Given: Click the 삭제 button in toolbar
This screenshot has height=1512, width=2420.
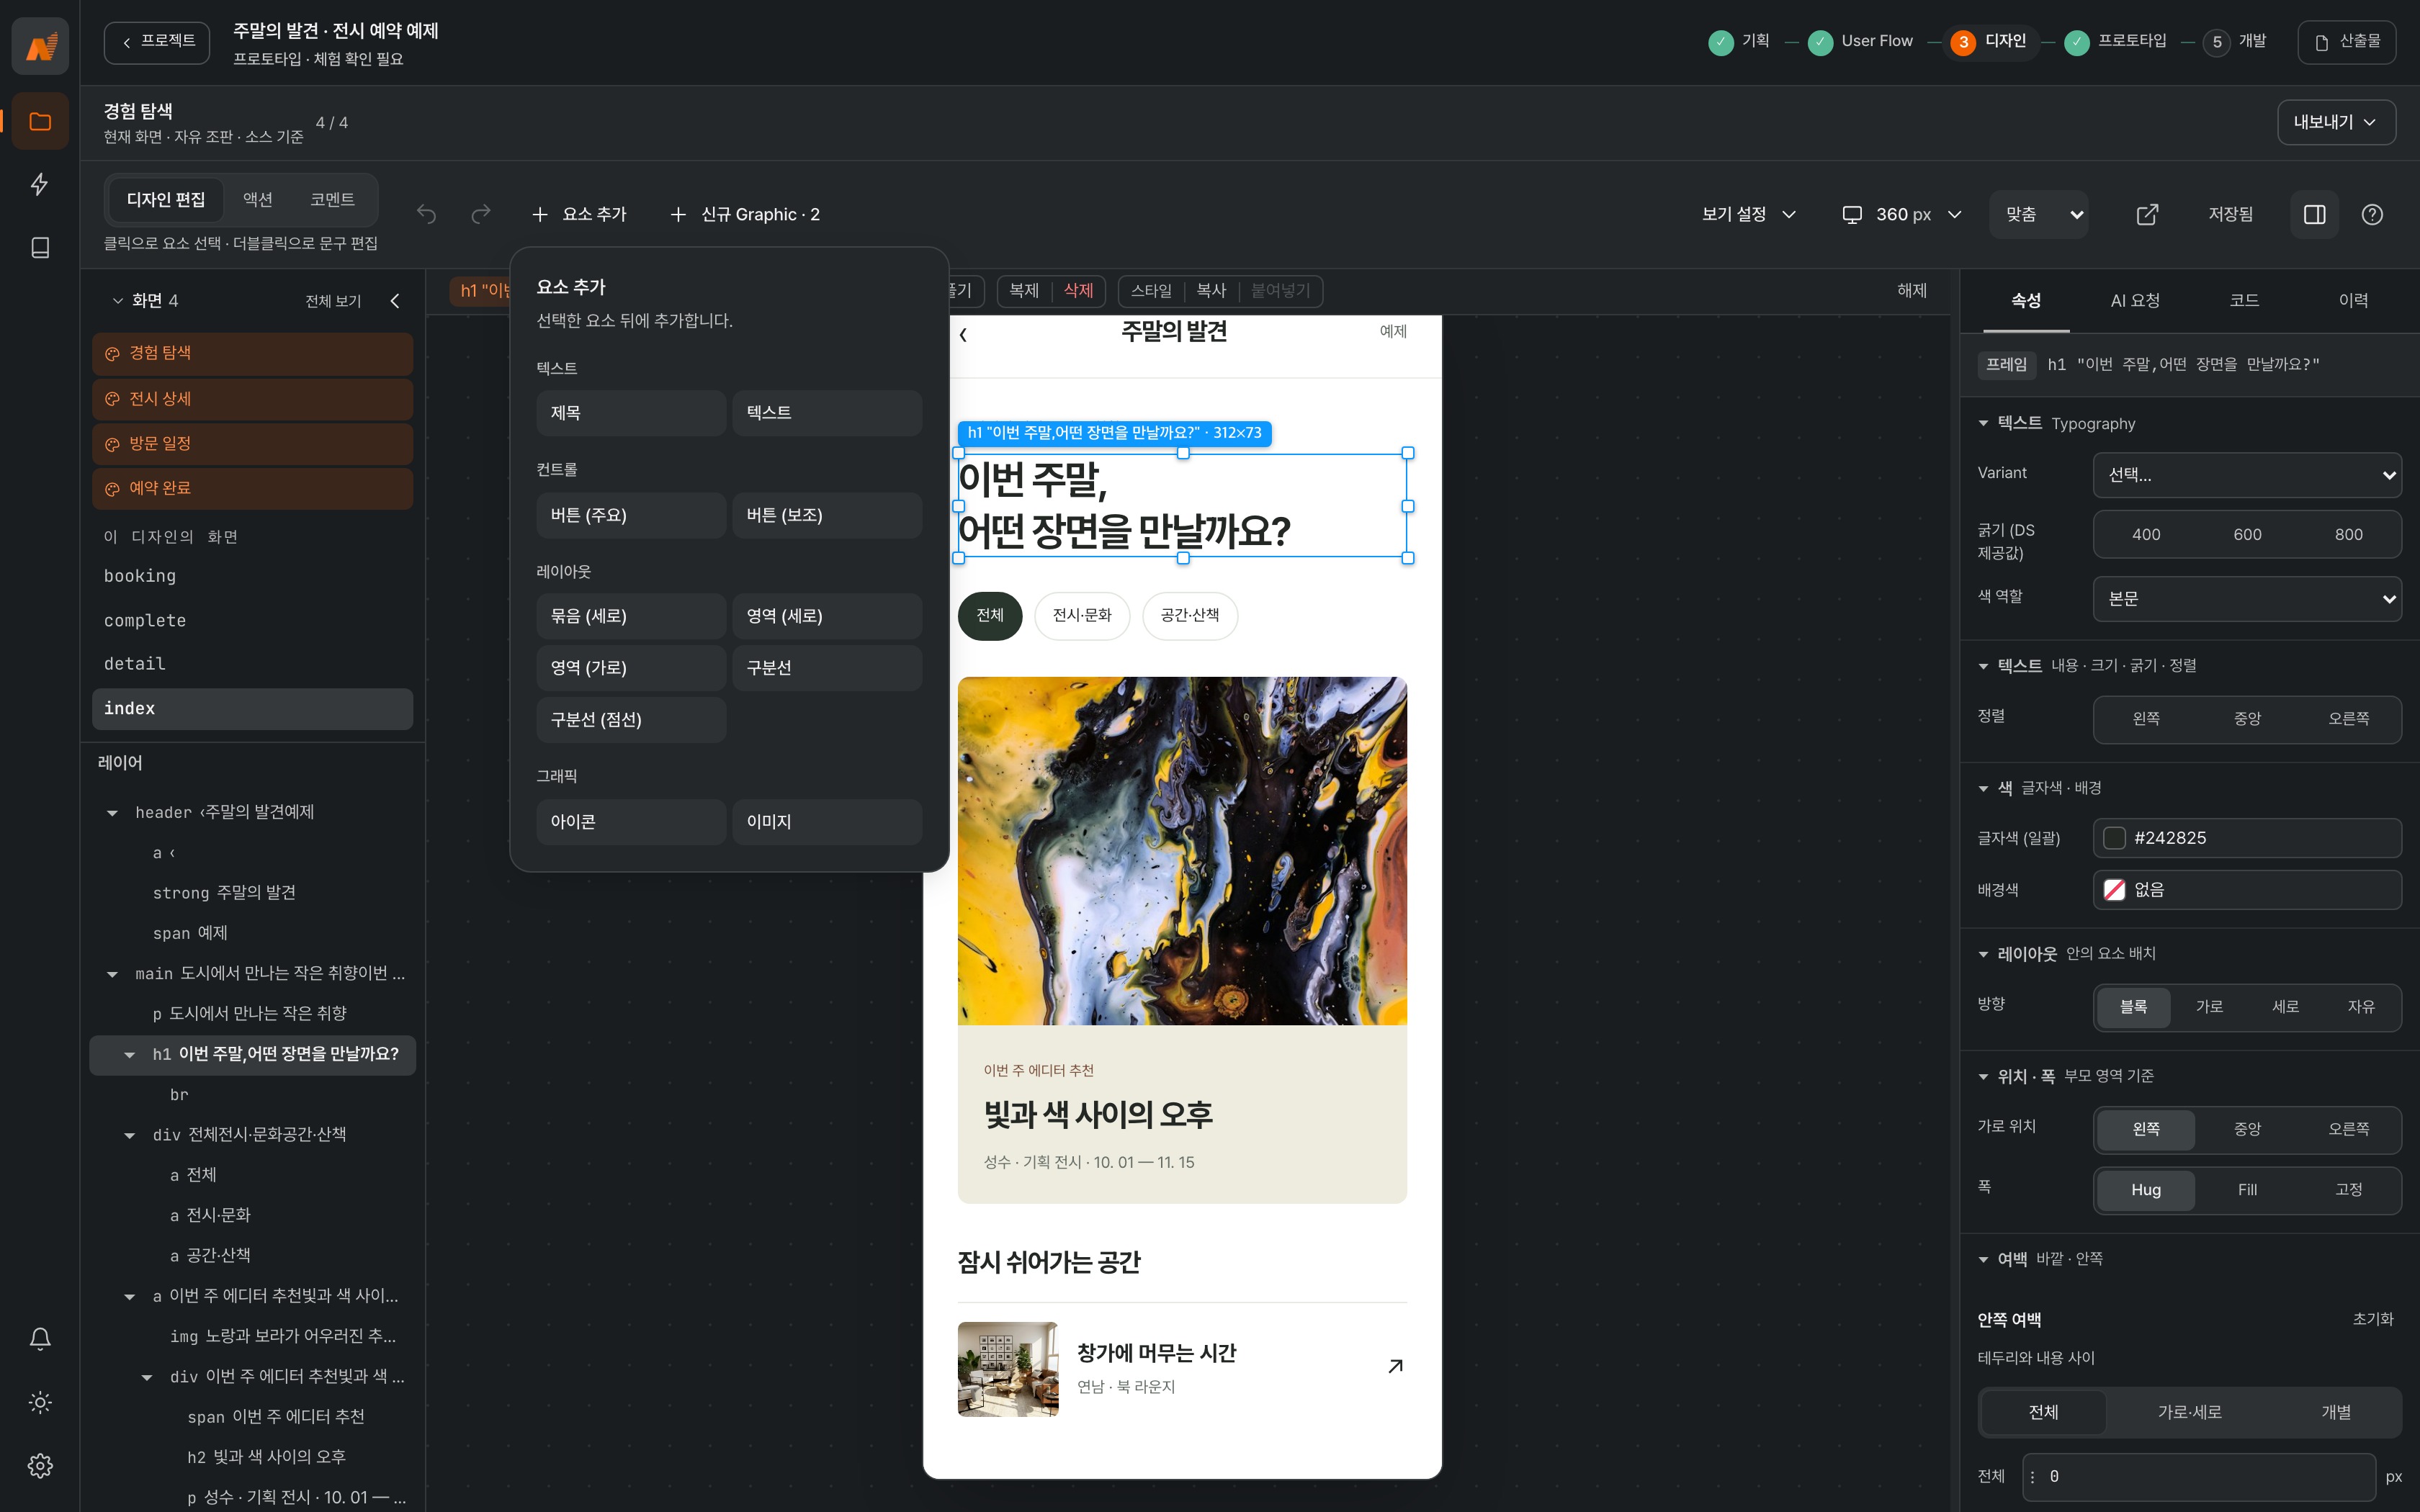Looking at the screenshot, I should pos(1078,291).
